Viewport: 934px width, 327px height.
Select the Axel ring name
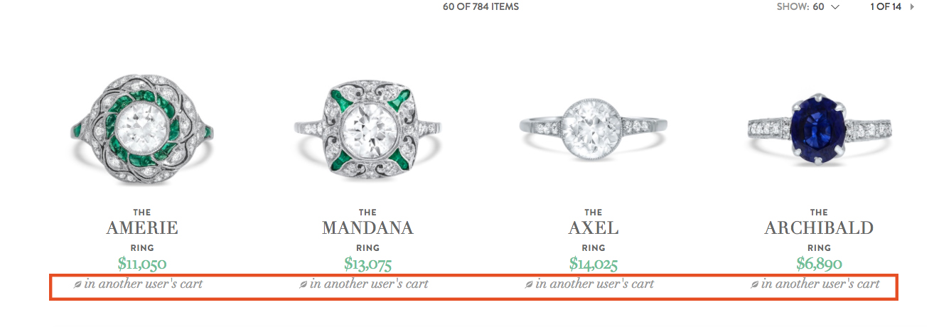(594, 228)
